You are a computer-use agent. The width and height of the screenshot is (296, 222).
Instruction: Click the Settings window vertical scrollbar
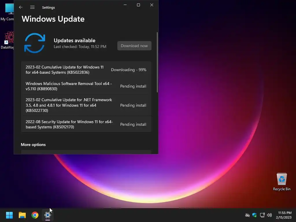[x=157, y=62]
